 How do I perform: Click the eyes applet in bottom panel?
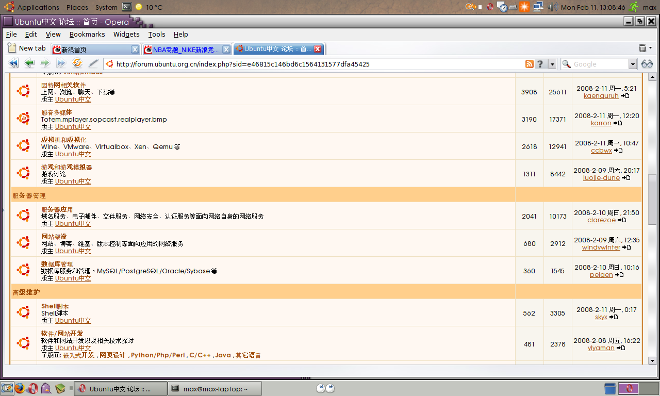click(x=325, y=388)
